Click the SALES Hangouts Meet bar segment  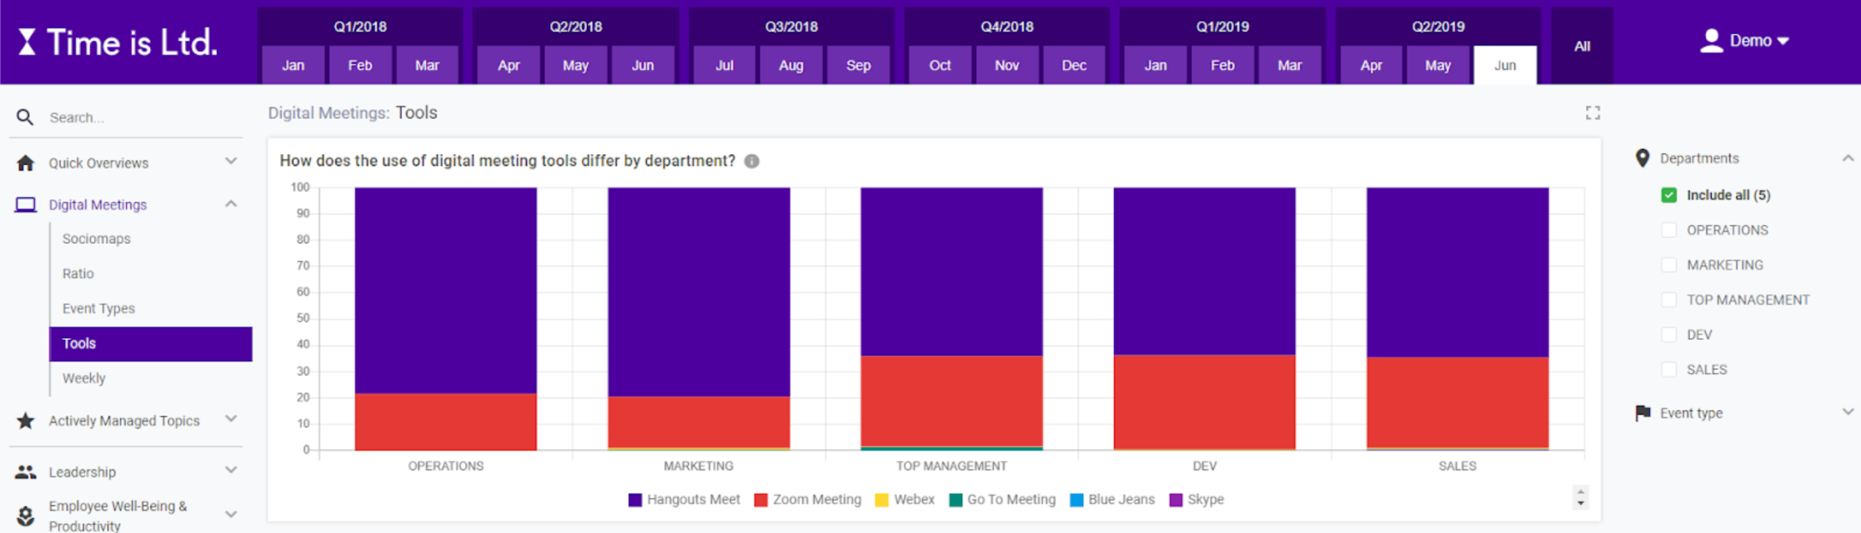[1457, 272]
